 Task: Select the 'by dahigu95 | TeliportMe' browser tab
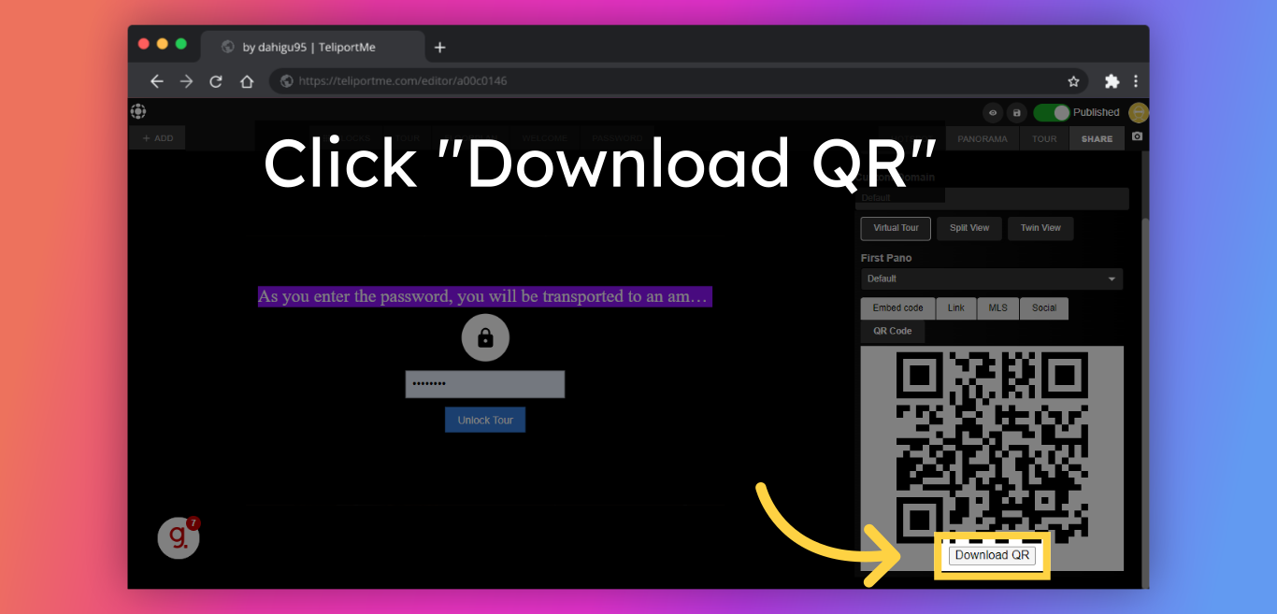[312, 47]
